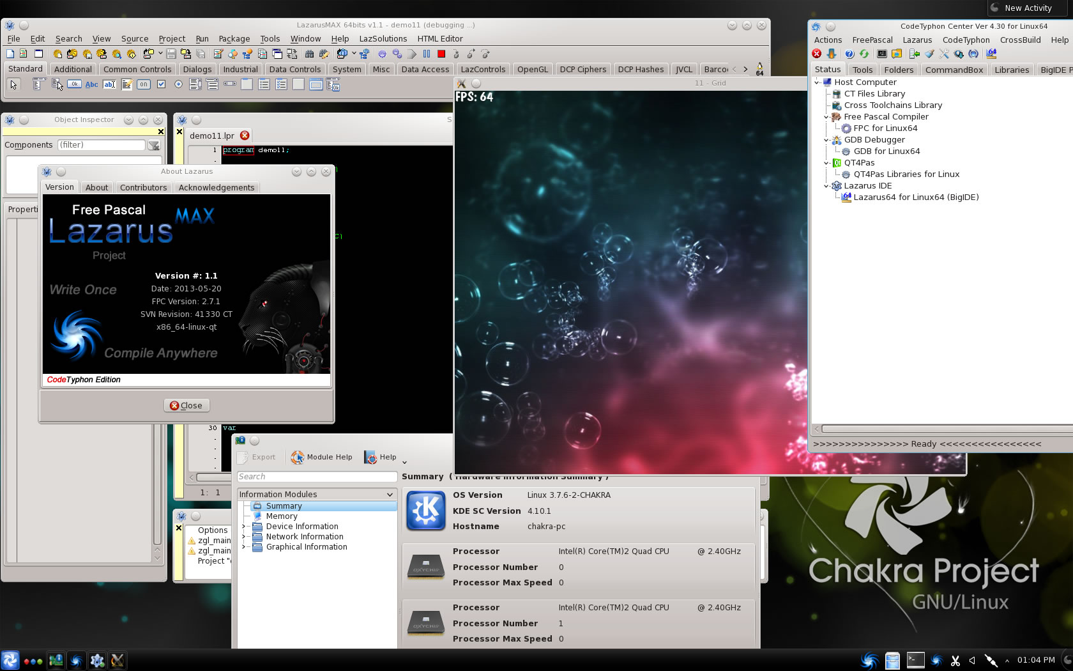Screen dimensions: 1073x671
Task: Switch to the CommandBox tab in CodeTyphon Center
Action: pos(954,70)
